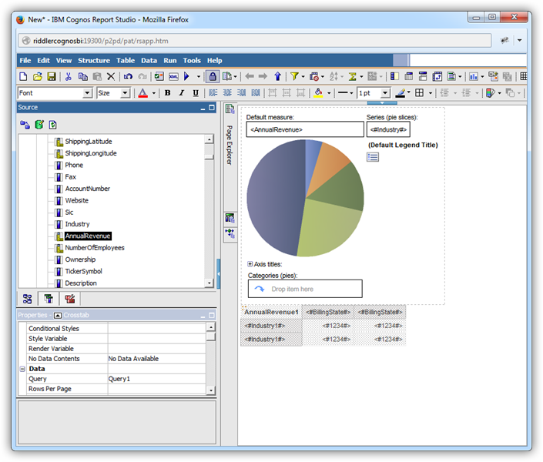Select AnnualRevenue in the Source tree
Screen dimensions: 543x462
point(88,236)
